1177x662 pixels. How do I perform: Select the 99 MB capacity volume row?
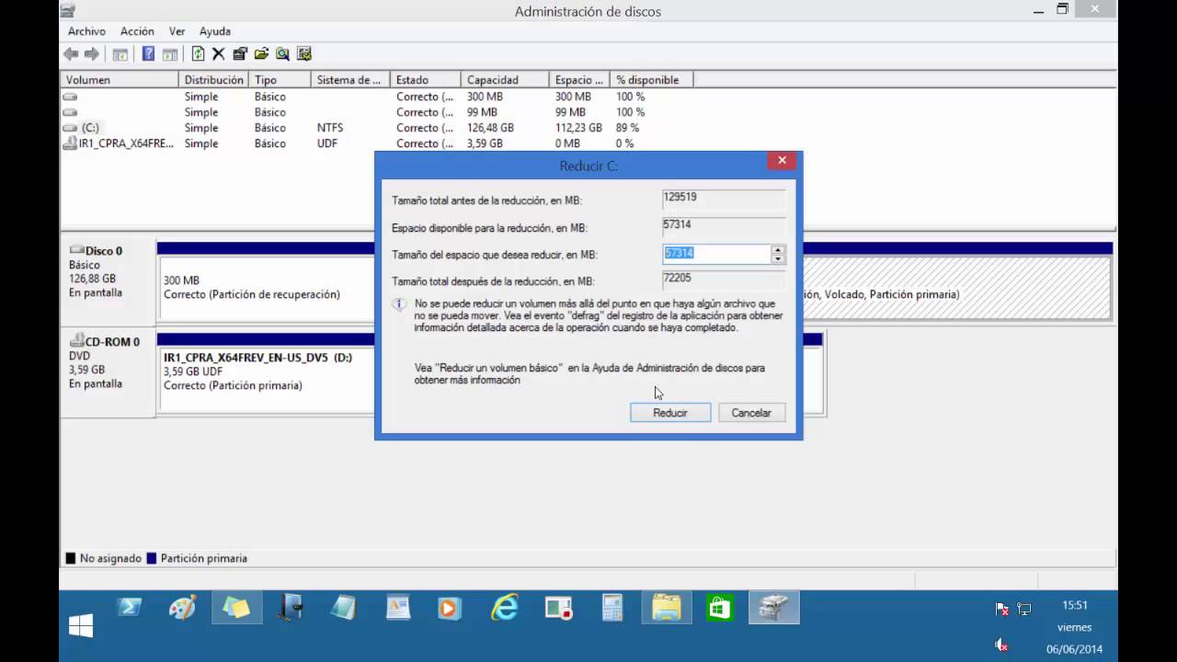(x=377, y=112)
